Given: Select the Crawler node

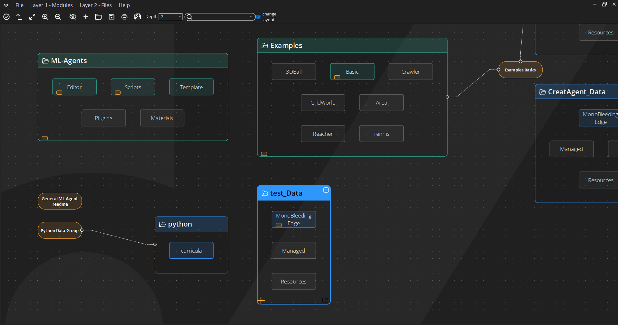Looking at the screenshot, I should click(411, 72).
